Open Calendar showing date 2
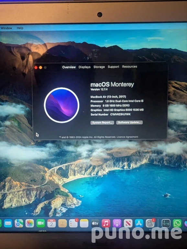Viewport: 187px width, 249px height. (x=51, y=223)
